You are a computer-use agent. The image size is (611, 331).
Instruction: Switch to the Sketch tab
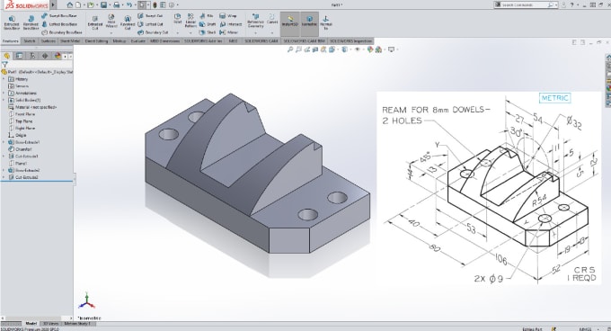[30, 41]
